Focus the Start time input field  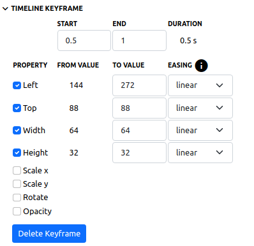tap(84, 41)
